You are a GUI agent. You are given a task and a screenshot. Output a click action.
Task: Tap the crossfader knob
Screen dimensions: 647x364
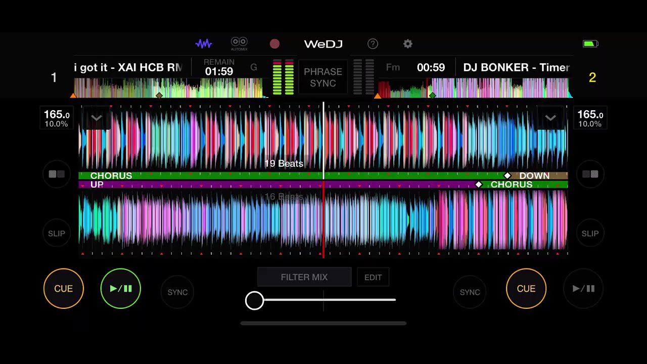pyautogui.click(x=254, y=300)
